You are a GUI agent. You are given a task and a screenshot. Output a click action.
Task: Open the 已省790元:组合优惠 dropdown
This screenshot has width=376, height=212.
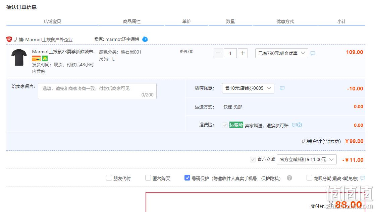point(281,53)
